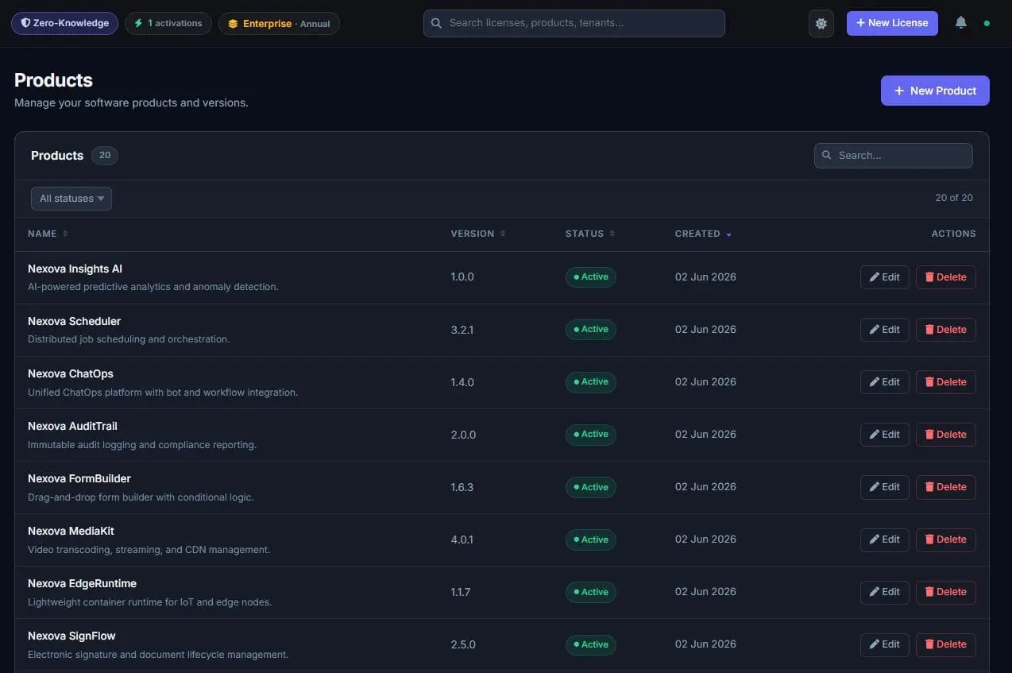Click description "Distributed job scheduling and orchestration."
The height and width of the screenshot is (673, 1012).
click(x=129, y=339)
